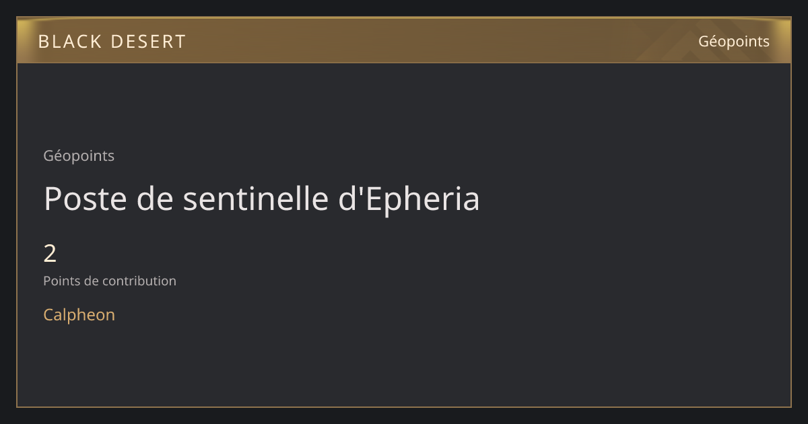This screenshot has height=424, width=808.
Task: Click the BLACK DESERT site title
Action: point(112,42)
